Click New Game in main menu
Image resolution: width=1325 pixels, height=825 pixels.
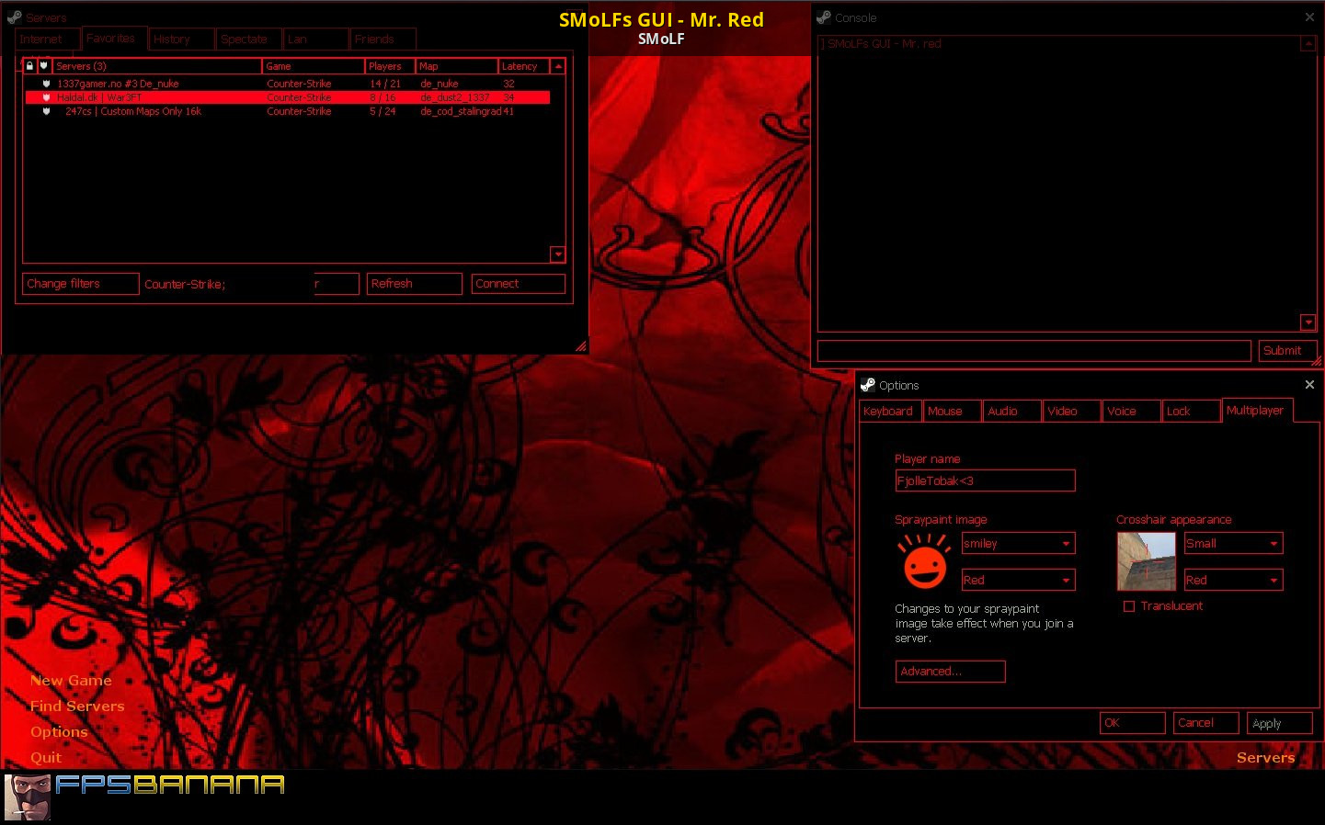[71, 681]
